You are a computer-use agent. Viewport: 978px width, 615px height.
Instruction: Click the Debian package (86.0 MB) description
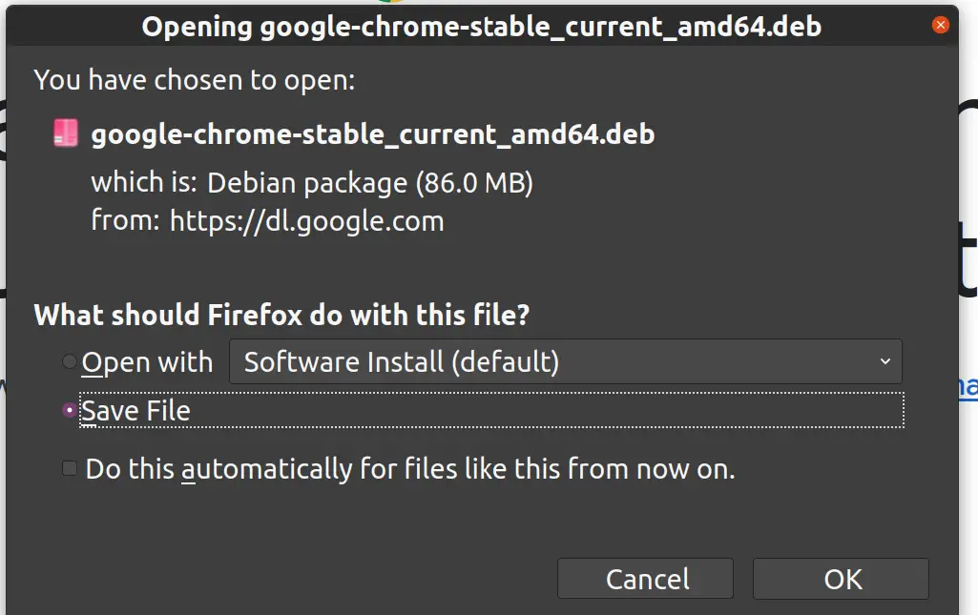coord(370,183)
